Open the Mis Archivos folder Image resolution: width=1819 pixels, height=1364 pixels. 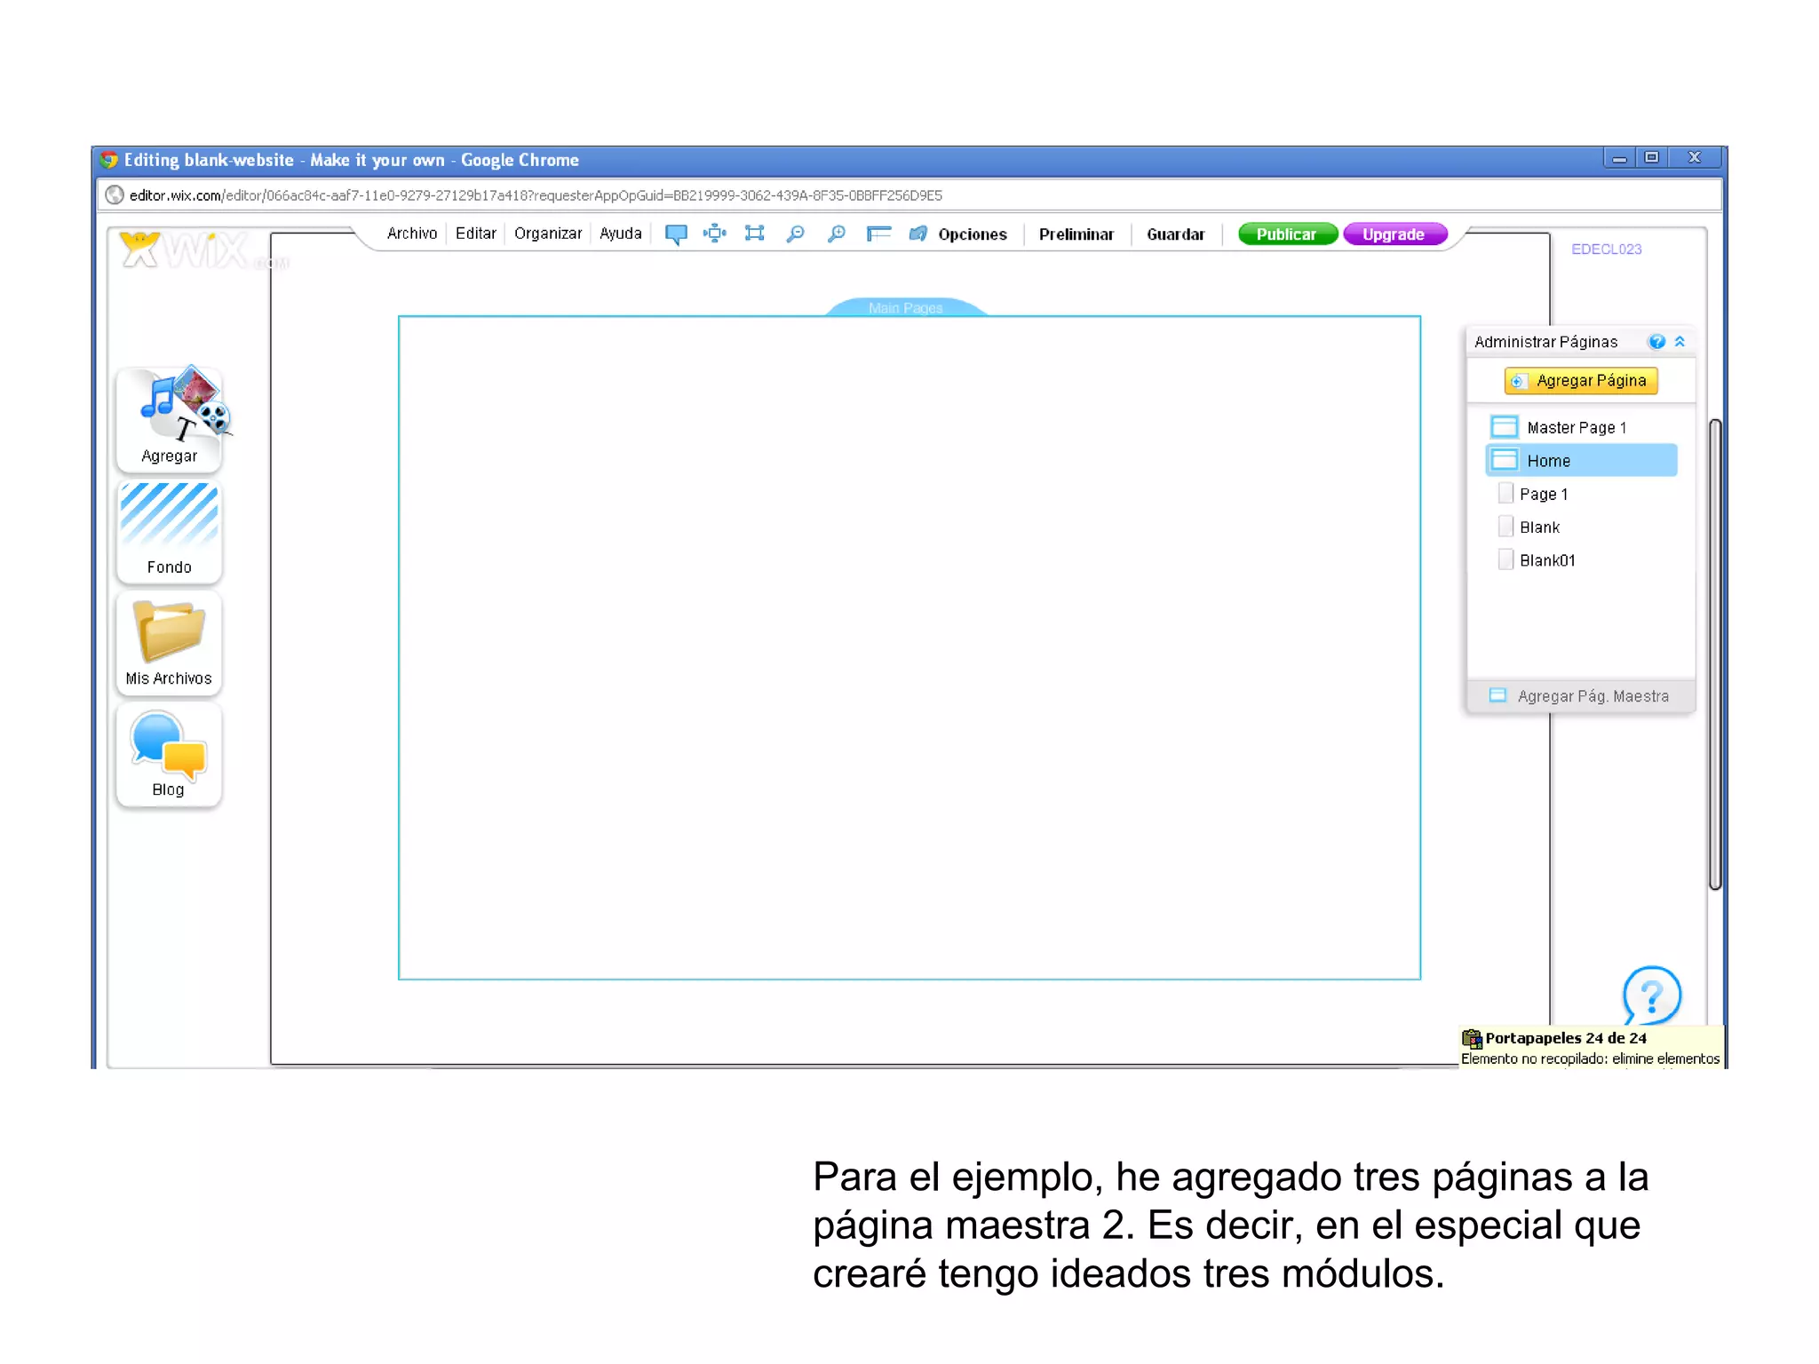click(170, 643)
